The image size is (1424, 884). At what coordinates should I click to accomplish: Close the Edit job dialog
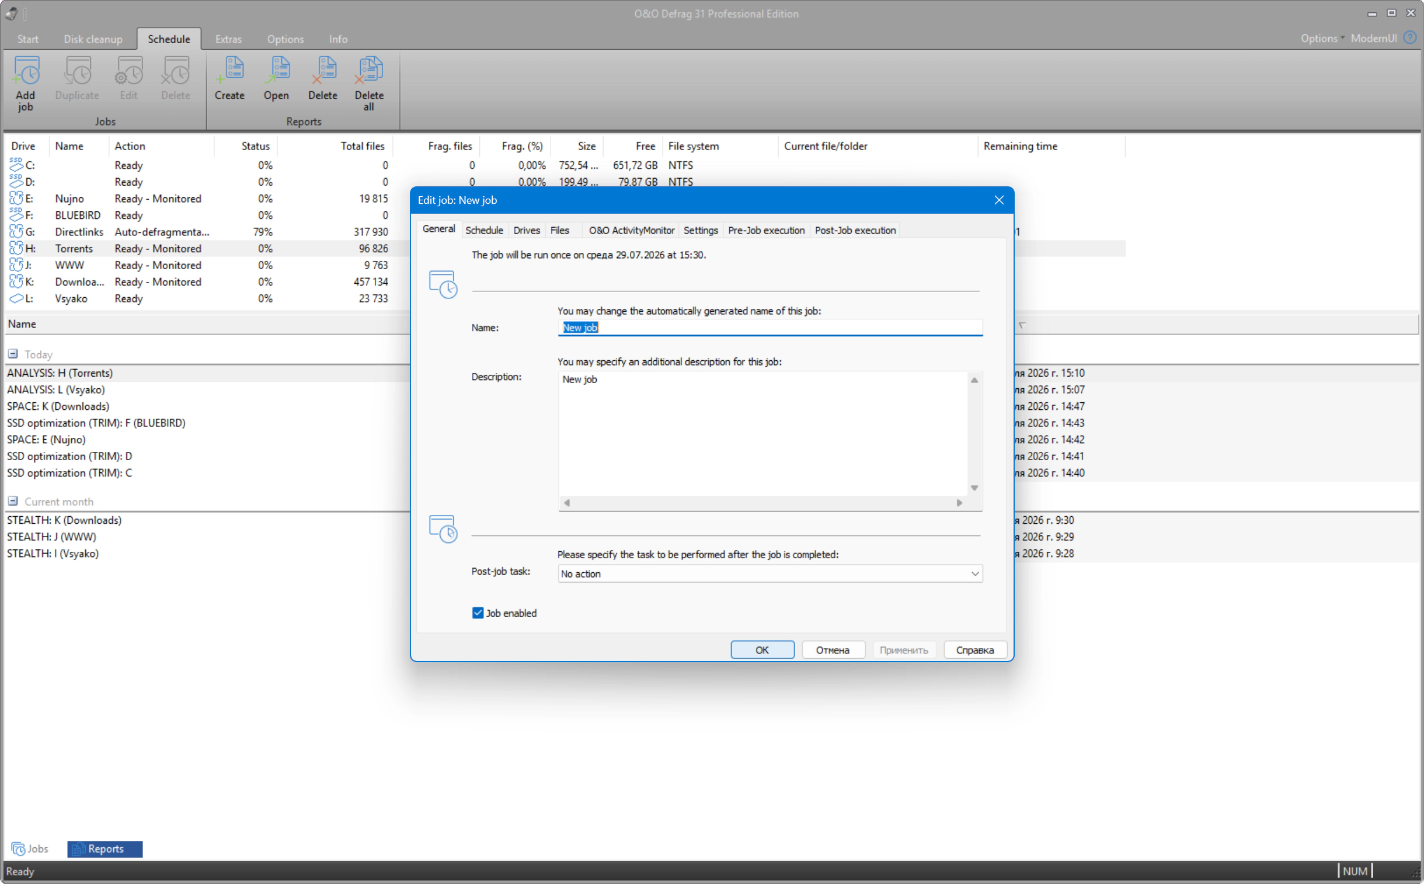[999, 200]
